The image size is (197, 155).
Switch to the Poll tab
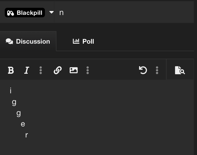pos(83,41)
